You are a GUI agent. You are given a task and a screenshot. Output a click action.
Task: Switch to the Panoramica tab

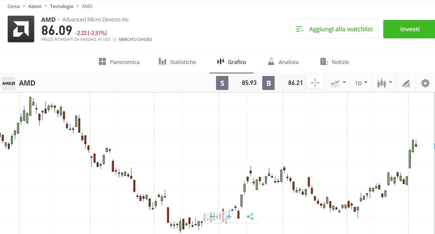(x=119, y=62)
